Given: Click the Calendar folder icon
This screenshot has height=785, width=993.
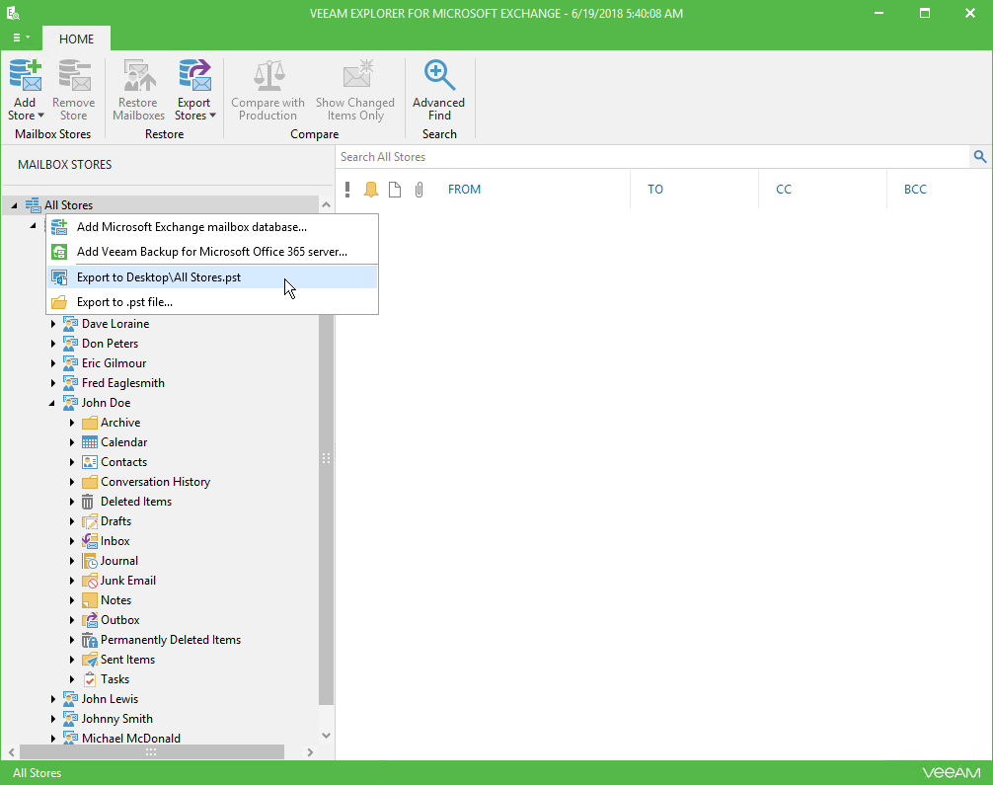Looking at the screenshot, I should point(89,442).
